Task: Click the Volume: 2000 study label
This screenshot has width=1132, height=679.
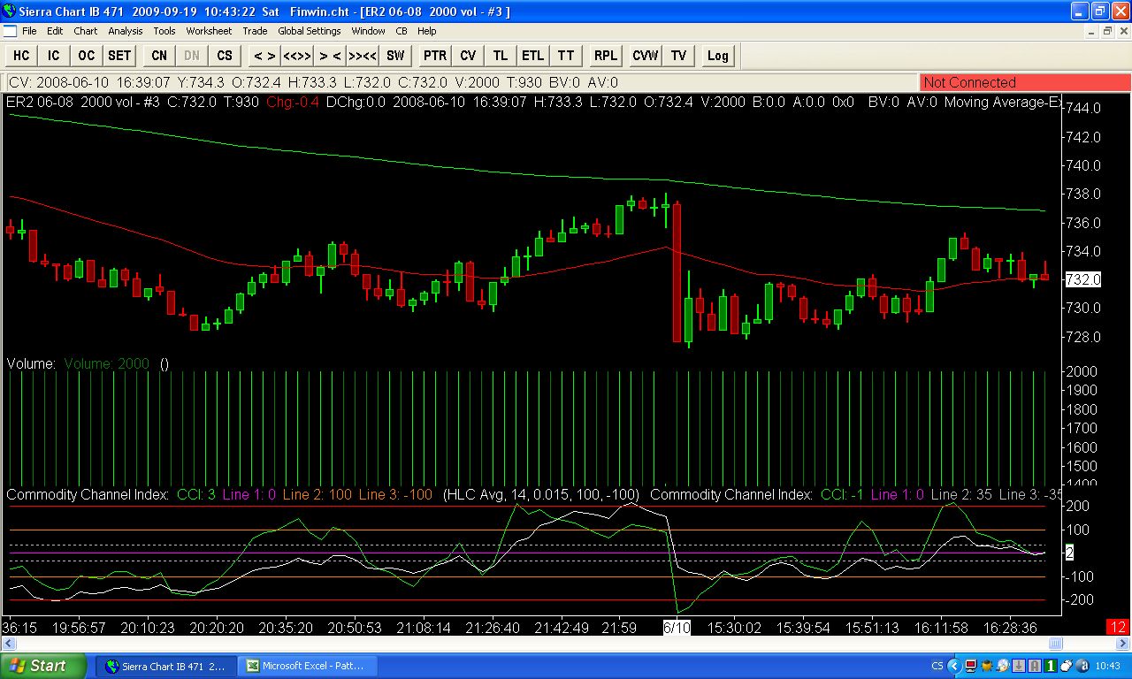Action: 107,363
